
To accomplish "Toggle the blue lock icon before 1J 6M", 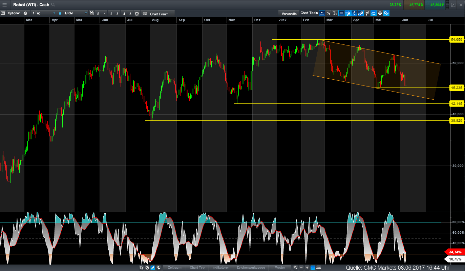I will coord(60,13).
